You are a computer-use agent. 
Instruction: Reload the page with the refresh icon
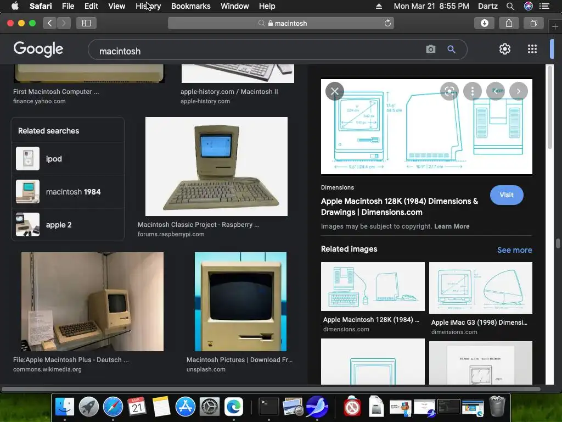(387, 23)
